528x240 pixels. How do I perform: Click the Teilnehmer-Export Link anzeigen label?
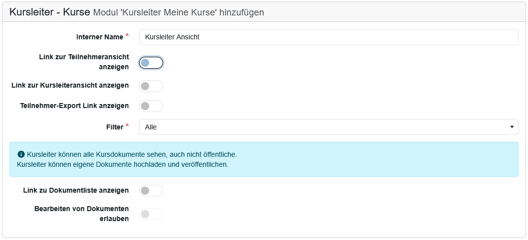(74, 106)
